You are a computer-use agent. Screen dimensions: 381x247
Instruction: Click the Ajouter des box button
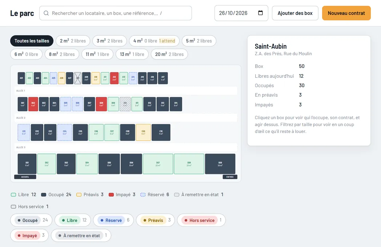[x=295, y=13]
